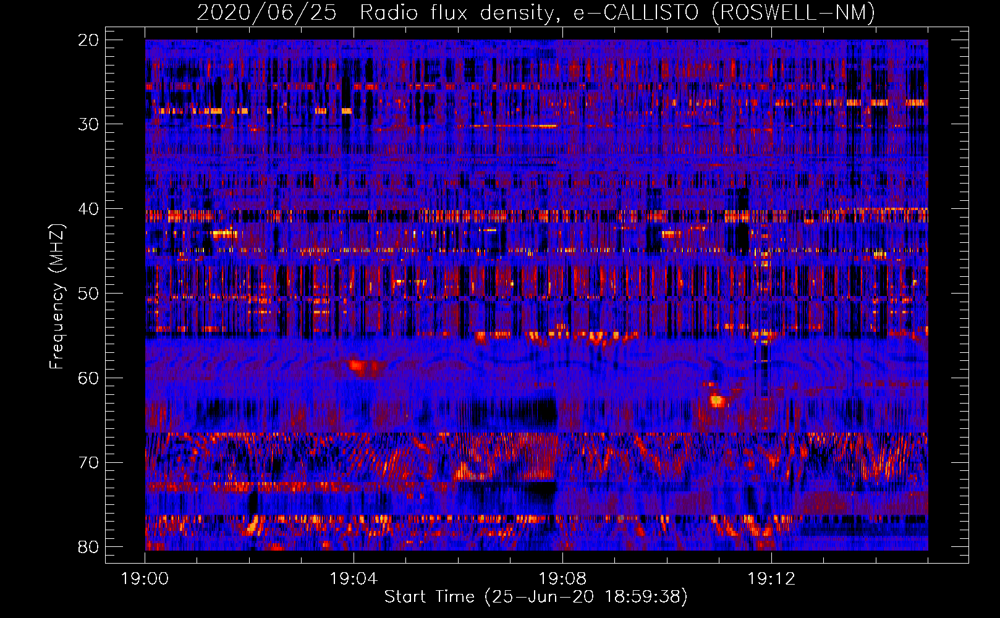
Task: Click the 'Start Time (25-Jun-20 18:59:38)' label
Action: [536, 597]
